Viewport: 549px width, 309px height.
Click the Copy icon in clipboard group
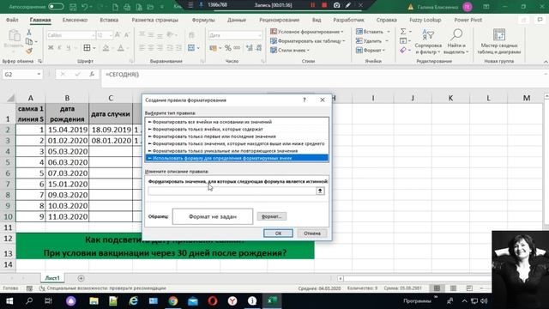[29, 42]
